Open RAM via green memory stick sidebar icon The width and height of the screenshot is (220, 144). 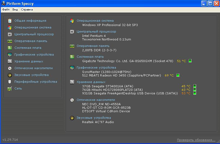tap(10, 41)
